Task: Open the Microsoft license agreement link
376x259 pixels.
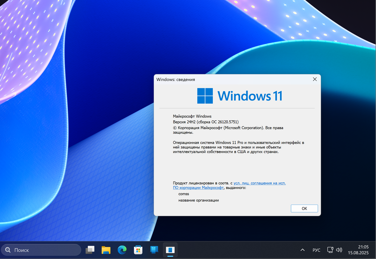Action: [x=259, y=183]
